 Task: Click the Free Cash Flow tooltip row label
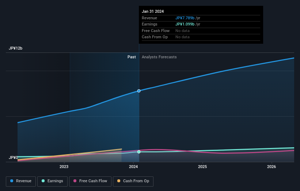pyautogui.click(x=156, y=31)
